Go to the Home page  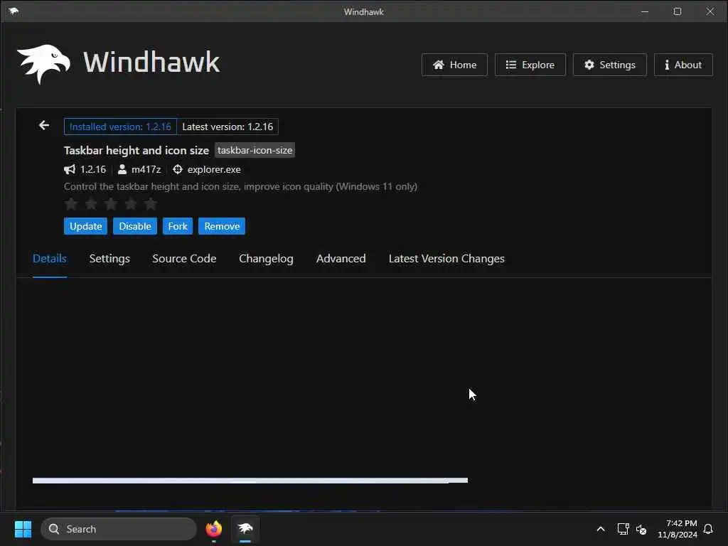(x=454, y=65)
